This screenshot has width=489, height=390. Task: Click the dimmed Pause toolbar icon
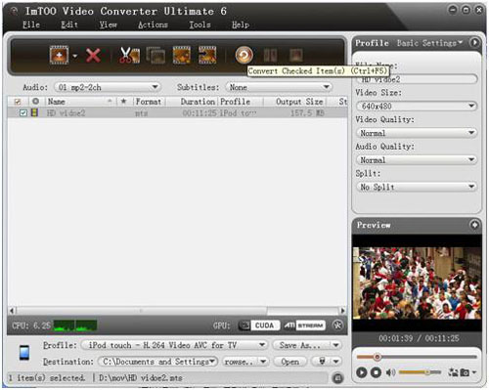(x=270, y=55)
